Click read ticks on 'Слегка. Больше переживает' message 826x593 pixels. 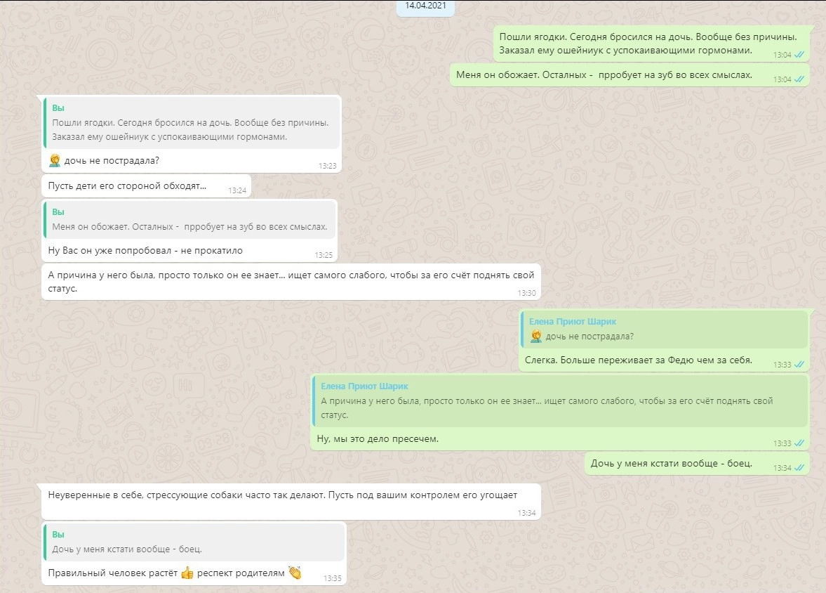[x=799, y=365]
